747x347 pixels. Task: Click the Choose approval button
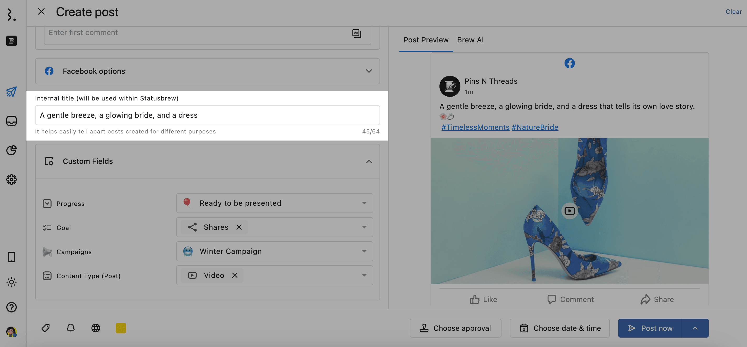(455, 328)
